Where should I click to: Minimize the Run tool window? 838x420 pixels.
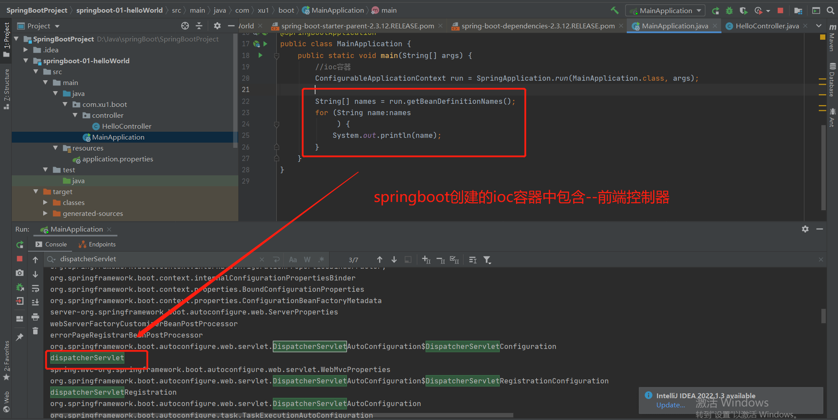[x=820, y=229]
